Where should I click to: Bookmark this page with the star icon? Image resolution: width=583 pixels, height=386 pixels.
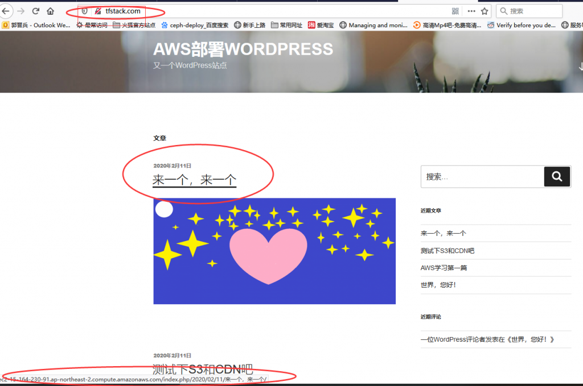pos(485,11)
